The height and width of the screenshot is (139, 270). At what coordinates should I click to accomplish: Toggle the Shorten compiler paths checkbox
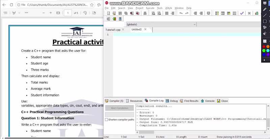click(106, 119)
